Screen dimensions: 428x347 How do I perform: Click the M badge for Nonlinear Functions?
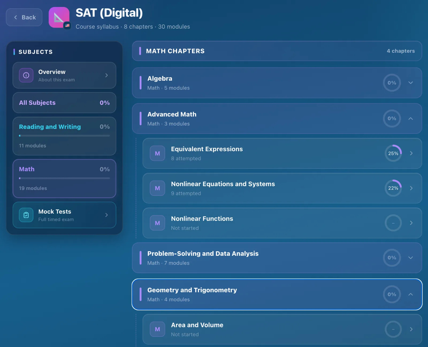[x=158, y=223]
